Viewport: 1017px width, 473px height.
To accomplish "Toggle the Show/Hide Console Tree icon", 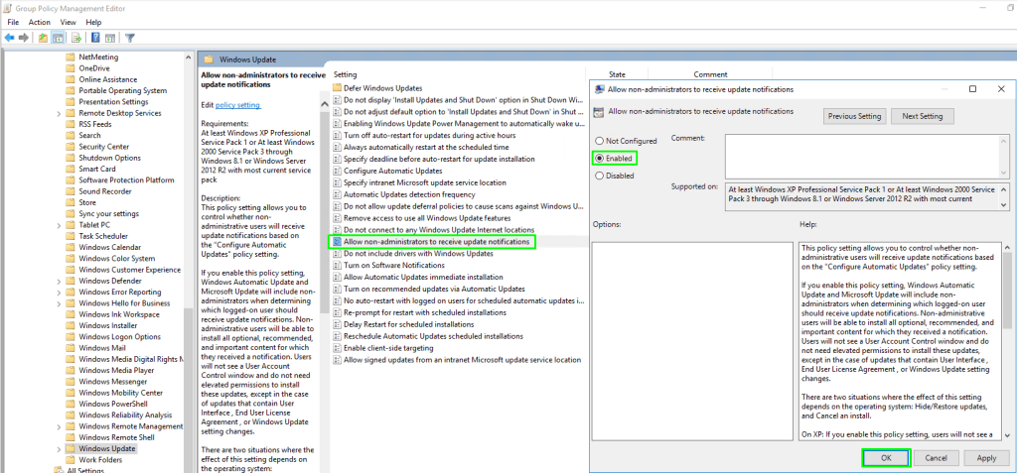I will pyautogui.click(x=60, y=38).
